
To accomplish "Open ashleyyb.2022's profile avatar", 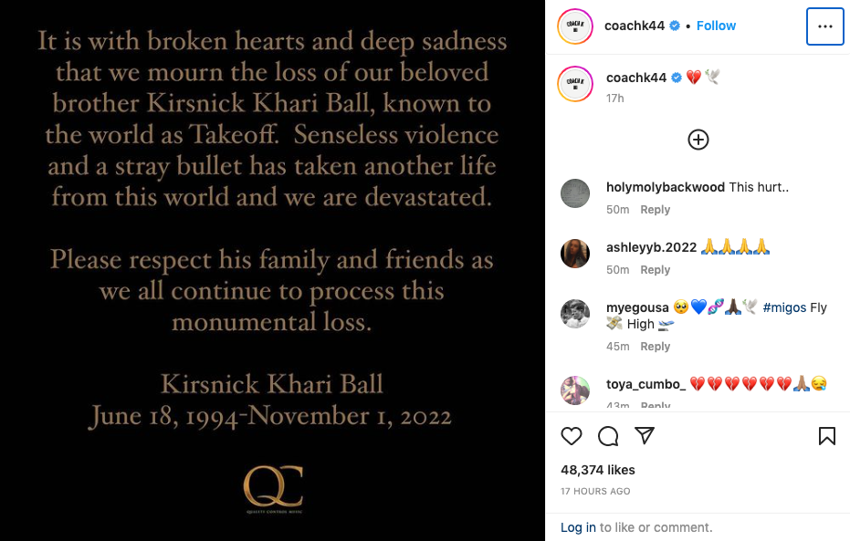I will pos(575,254).
